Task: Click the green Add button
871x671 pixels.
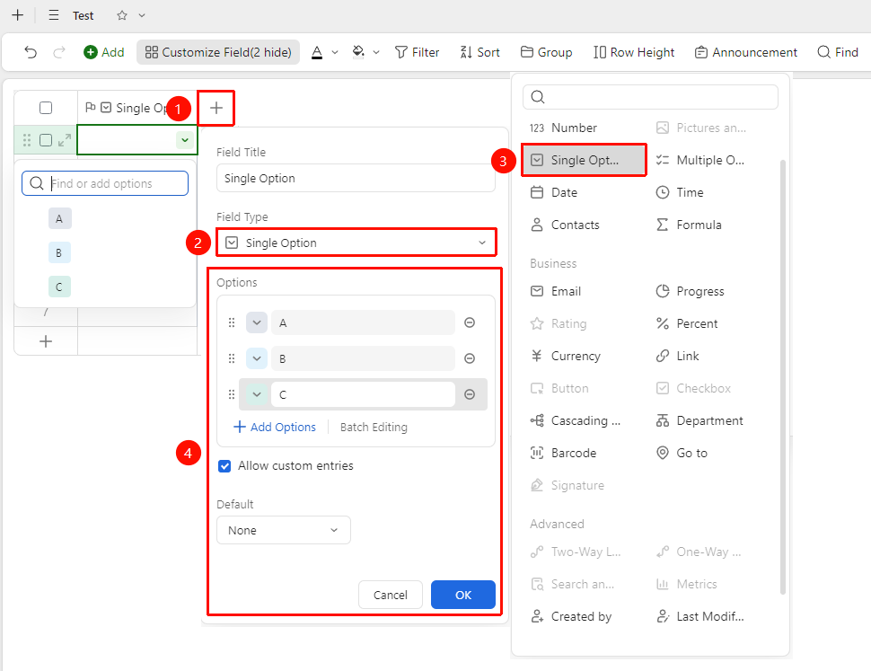Action: click(x=104, y=52)
